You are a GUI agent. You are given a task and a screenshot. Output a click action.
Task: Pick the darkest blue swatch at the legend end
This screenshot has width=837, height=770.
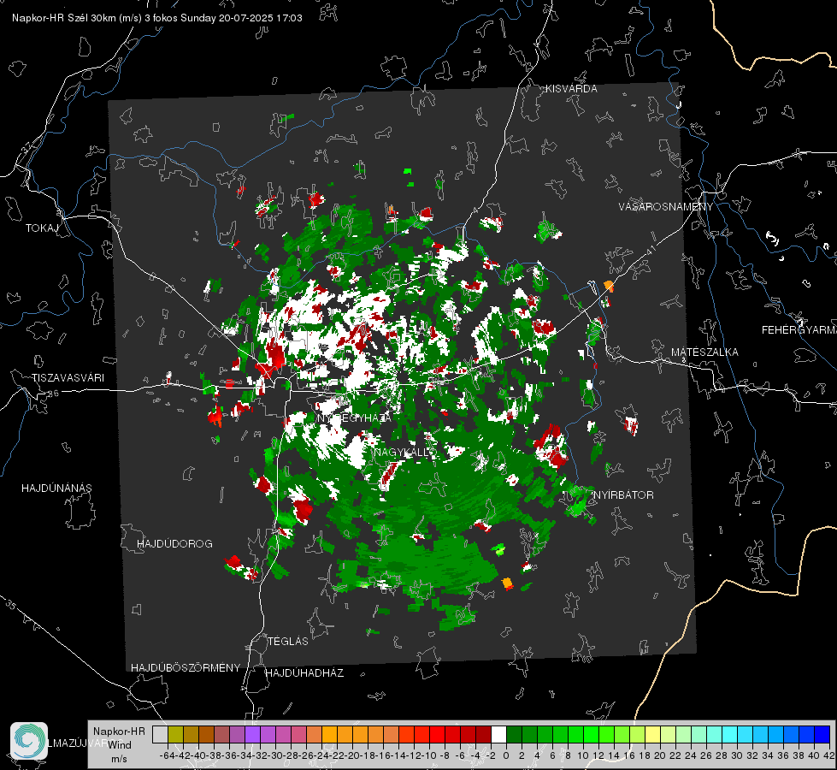(x=822, y=735)
